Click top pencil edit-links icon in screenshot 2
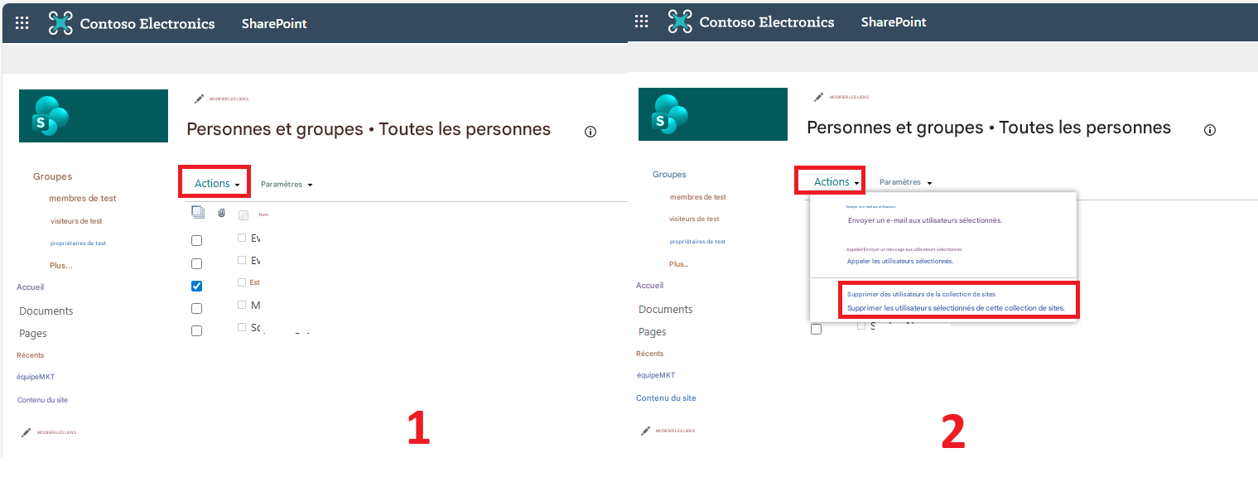This screenshot has width=1258, height=501. click(x=818, y=97)
